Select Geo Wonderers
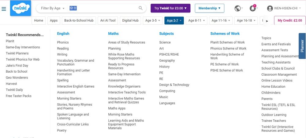 [x=17, y=78]
